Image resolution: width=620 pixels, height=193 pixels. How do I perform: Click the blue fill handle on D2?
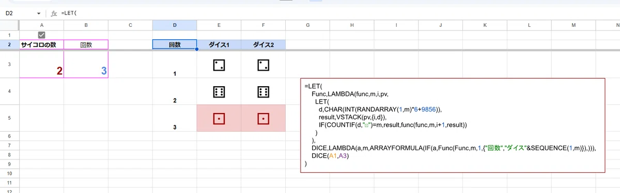(197, 50)
